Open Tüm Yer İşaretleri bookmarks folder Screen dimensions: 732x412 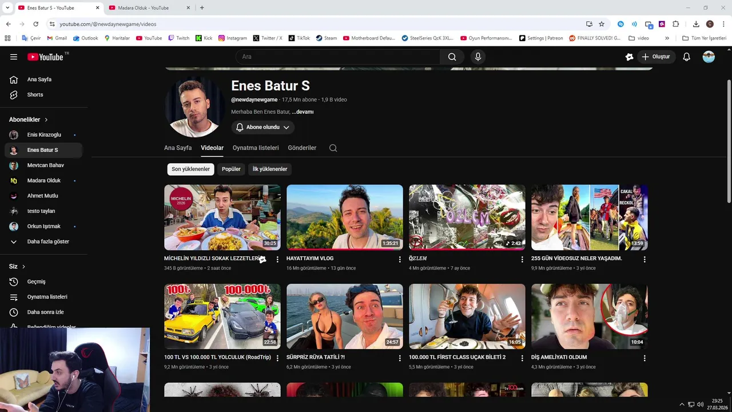(705, 38)
